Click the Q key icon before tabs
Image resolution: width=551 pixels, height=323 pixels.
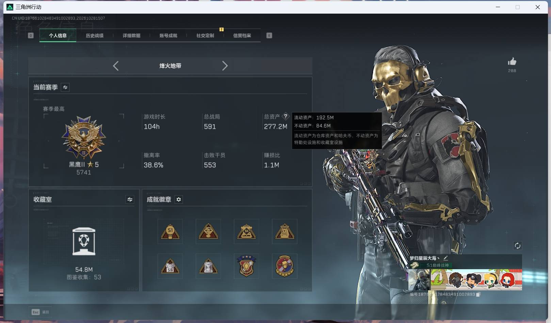coord(31,35)
